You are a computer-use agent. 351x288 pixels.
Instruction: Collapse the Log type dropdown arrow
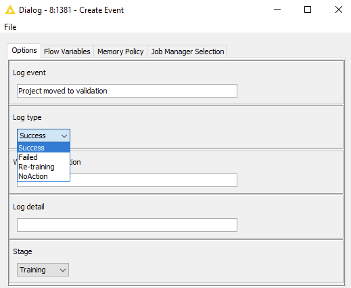pyautogui.click(x=64, y=136)
